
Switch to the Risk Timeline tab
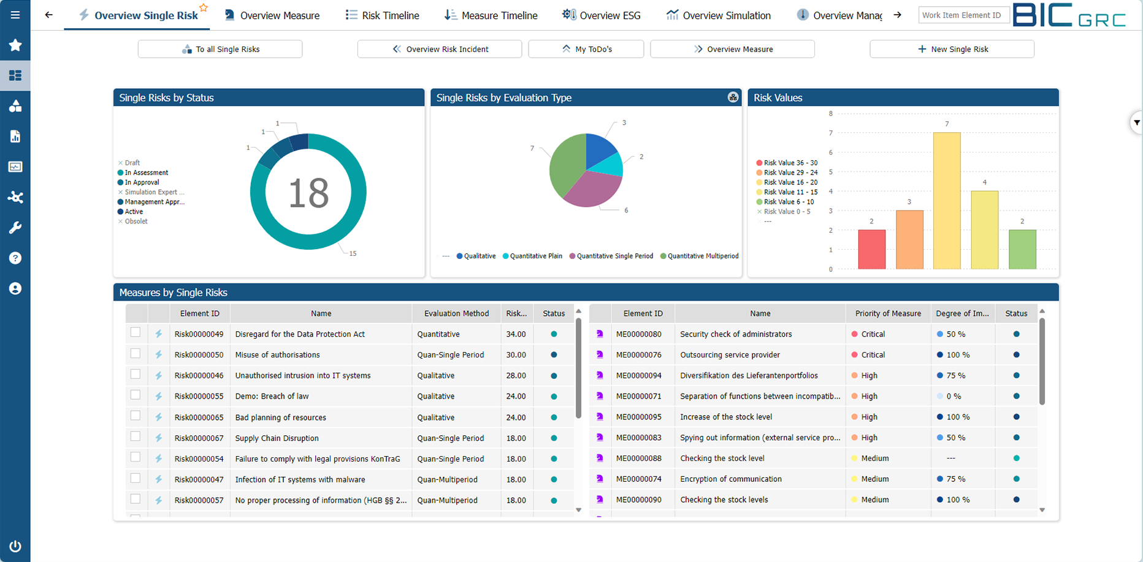pyautogui.click(x=382, y=15)
